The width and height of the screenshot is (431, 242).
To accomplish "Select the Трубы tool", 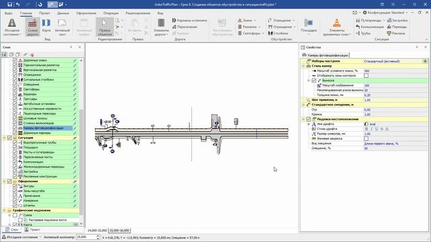I will 363,33.
